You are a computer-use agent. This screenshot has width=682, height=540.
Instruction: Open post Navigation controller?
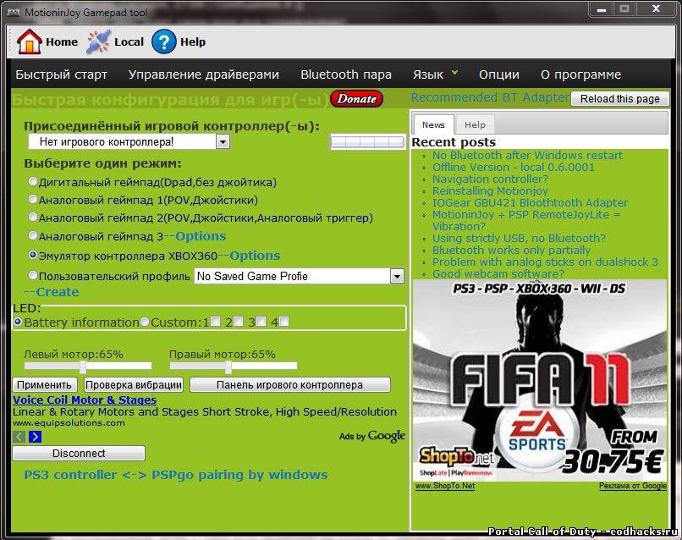click(x=490, y=179)
